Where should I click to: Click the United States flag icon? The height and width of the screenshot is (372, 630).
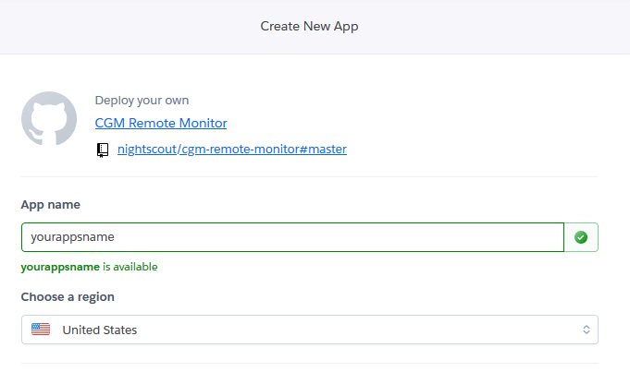41,330
